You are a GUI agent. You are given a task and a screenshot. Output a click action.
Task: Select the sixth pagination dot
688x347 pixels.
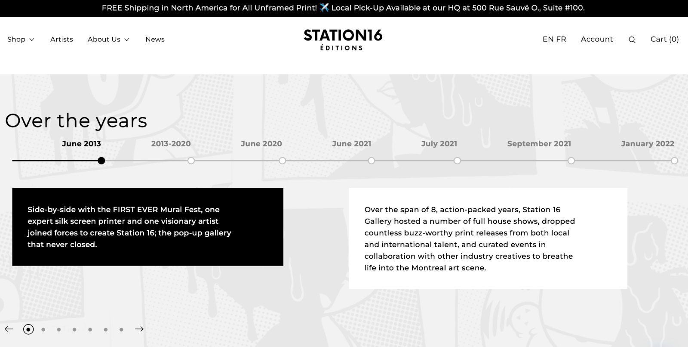pos(105,330)
